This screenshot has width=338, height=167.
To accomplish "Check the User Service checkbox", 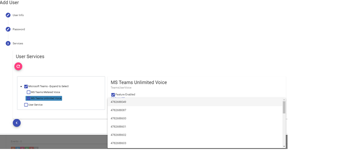I will point(26,105).
